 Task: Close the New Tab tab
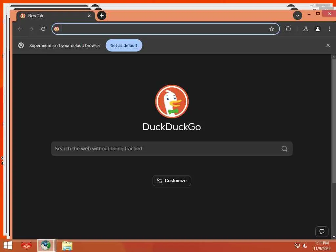[89, 16]
